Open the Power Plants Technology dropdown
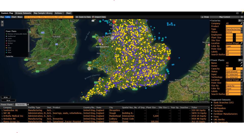 [x=234, y=77]
